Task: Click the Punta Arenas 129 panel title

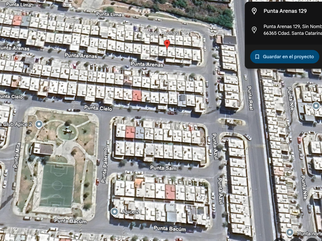Action: 285,11
